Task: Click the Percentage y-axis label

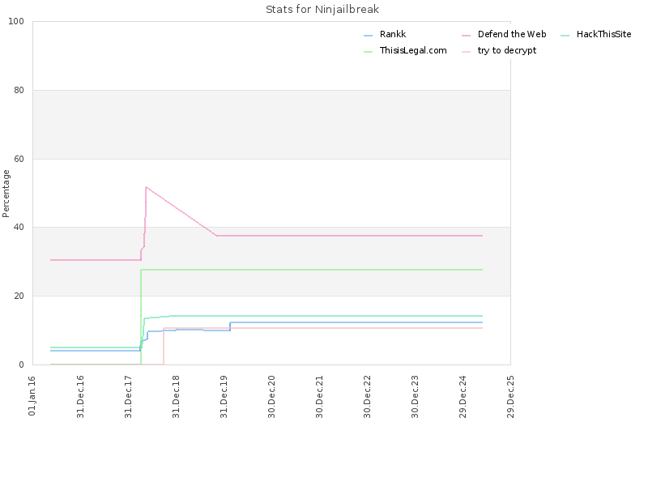Action: click(6, 194)
